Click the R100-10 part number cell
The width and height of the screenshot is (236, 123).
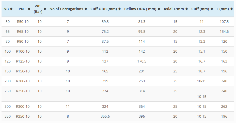click(x=23, y=51)
